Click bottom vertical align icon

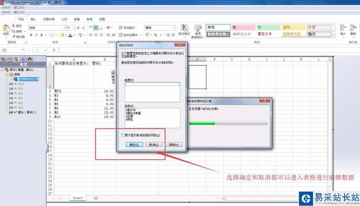(101, 28)
